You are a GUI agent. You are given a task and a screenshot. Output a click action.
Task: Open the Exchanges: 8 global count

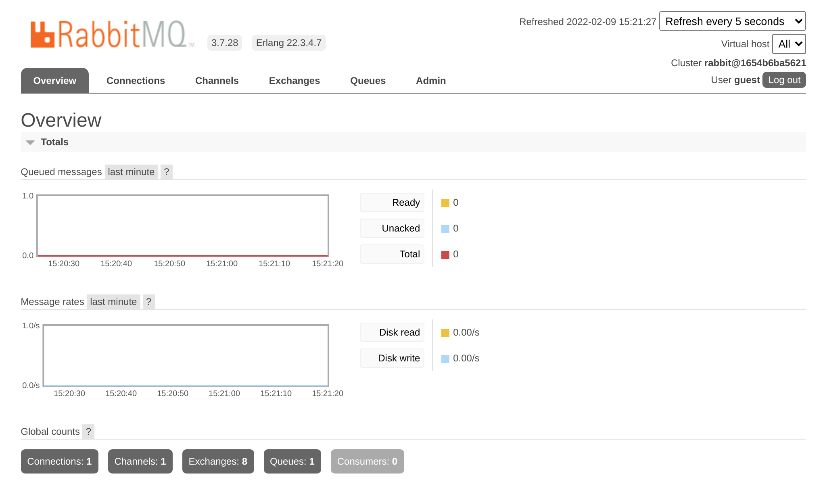click(218, 461)
